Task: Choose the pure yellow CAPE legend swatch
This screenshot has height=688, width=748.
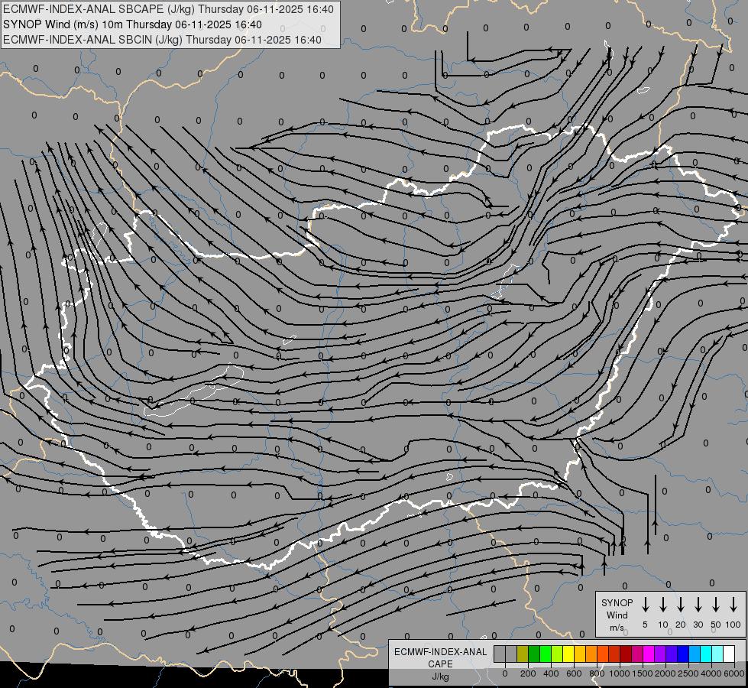Action: pyautogui.click(x=568, y=654)
